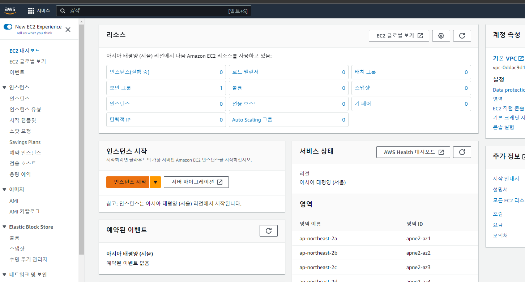
Task: Refresh the Scheduled Events panel
Action: [269, 231]
